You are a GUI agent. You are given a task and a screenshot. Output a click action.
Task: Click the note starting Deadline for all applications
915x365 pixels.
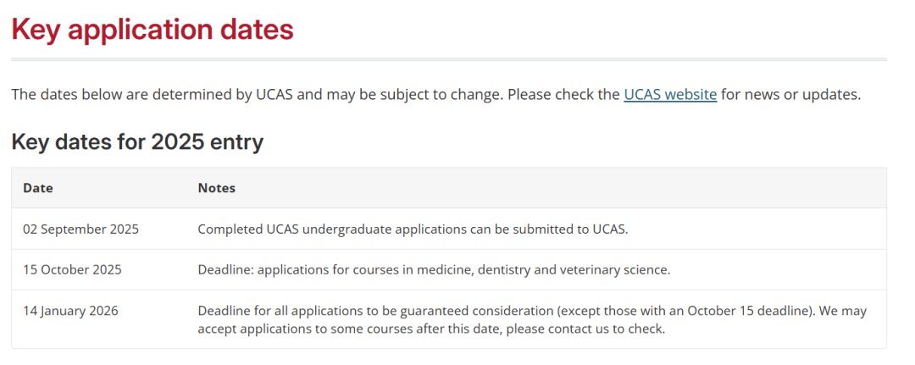532,319
